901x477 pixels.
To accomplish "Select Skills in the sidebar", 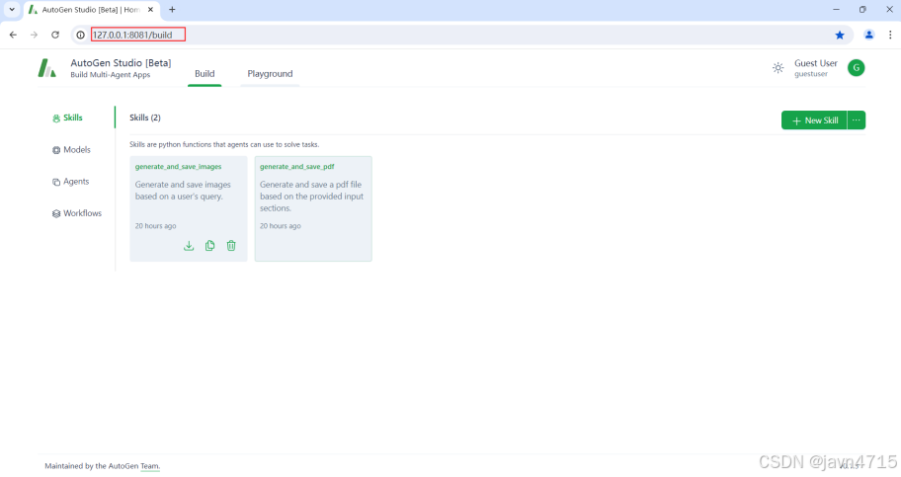I will pos(68,118).
